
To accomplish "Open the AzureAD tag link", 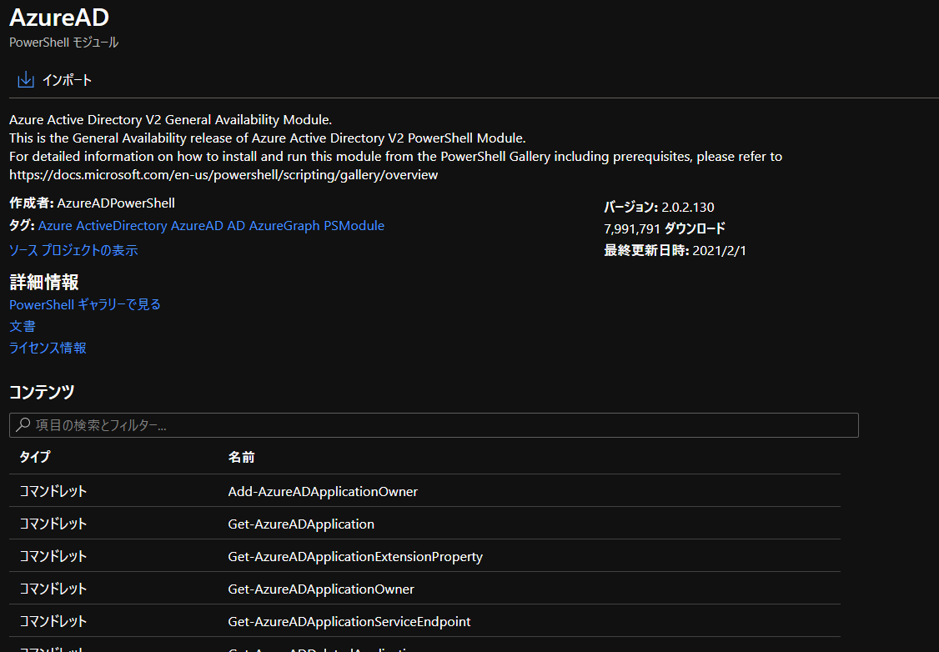I will point(197,226).
